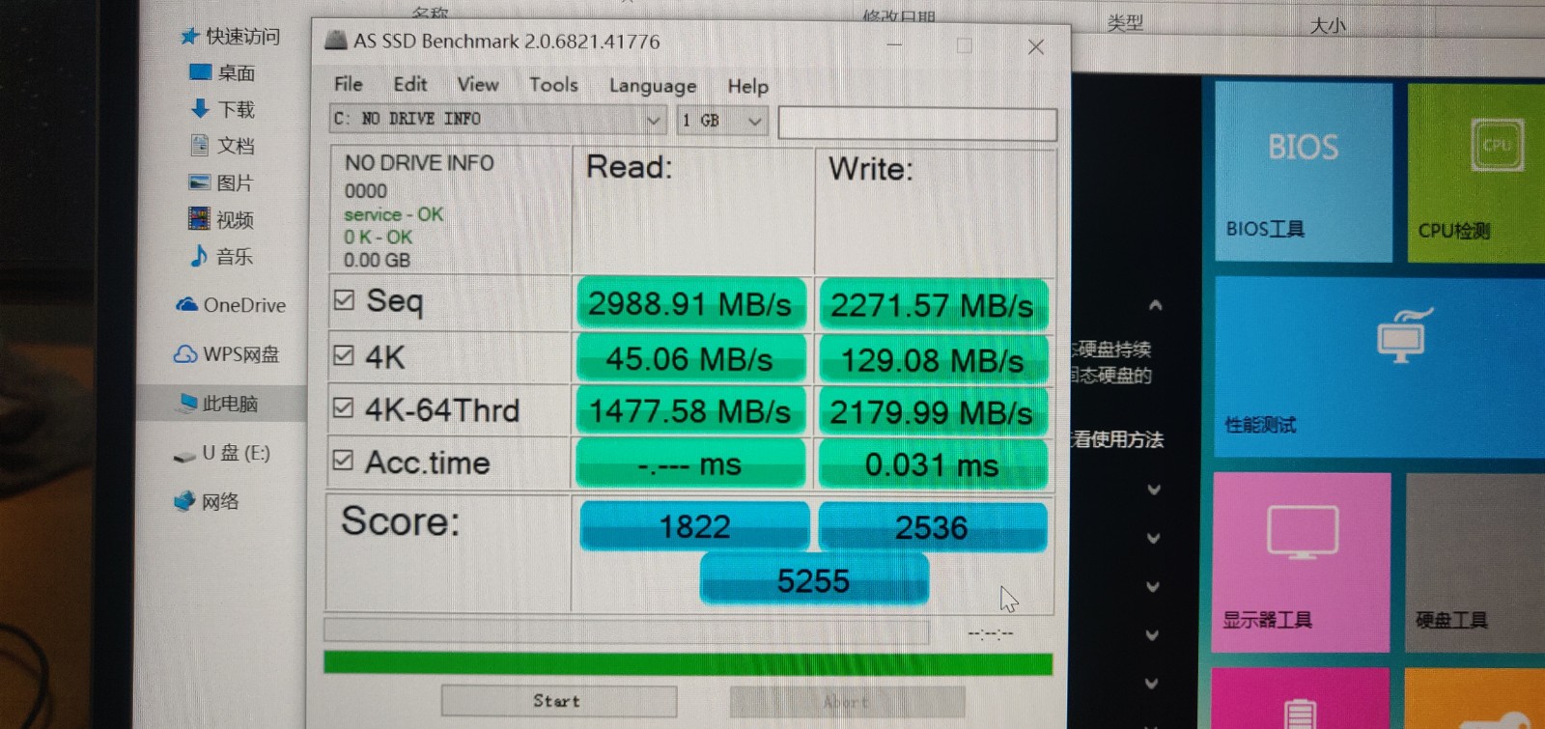This screenshot has width=1545, height=729.
Task: Click the 4K-64Thrd read value 1477.58 MB/s
Action: [x=689, y=411]
